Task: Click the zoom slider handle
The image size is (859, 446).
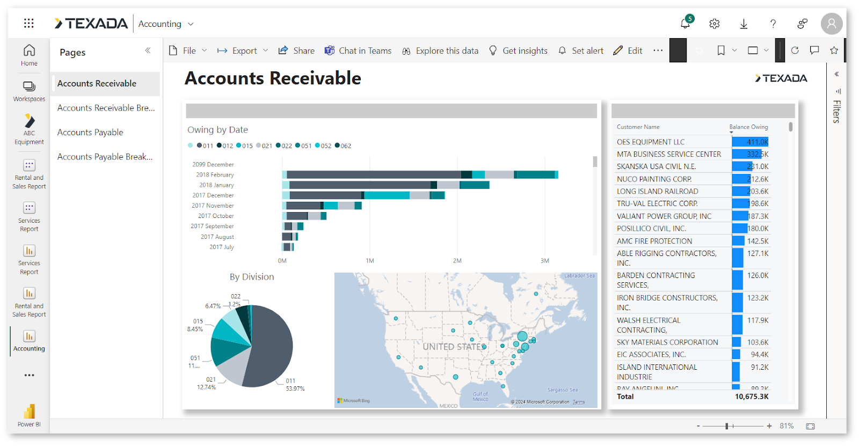Action: (726, 426)
